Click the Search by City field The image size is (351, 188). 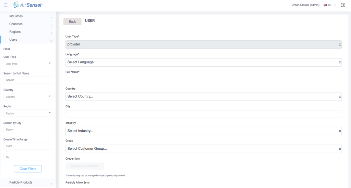(28, 130)
